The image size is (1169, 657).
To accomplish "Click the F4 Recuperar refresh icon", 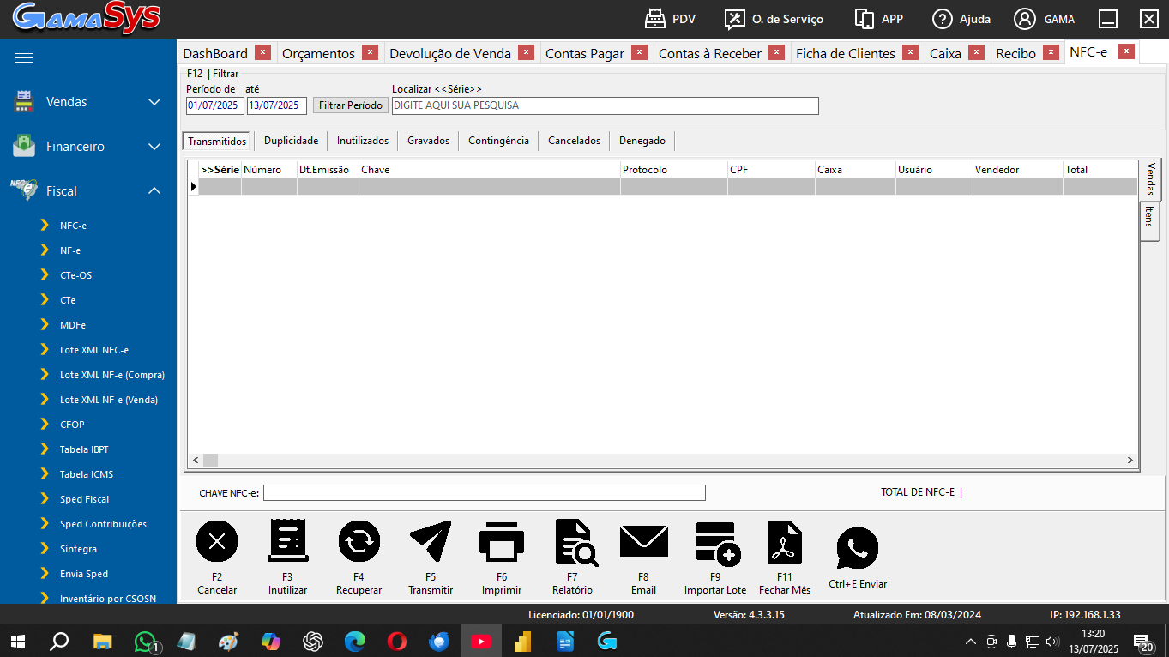I will point(359,542).
